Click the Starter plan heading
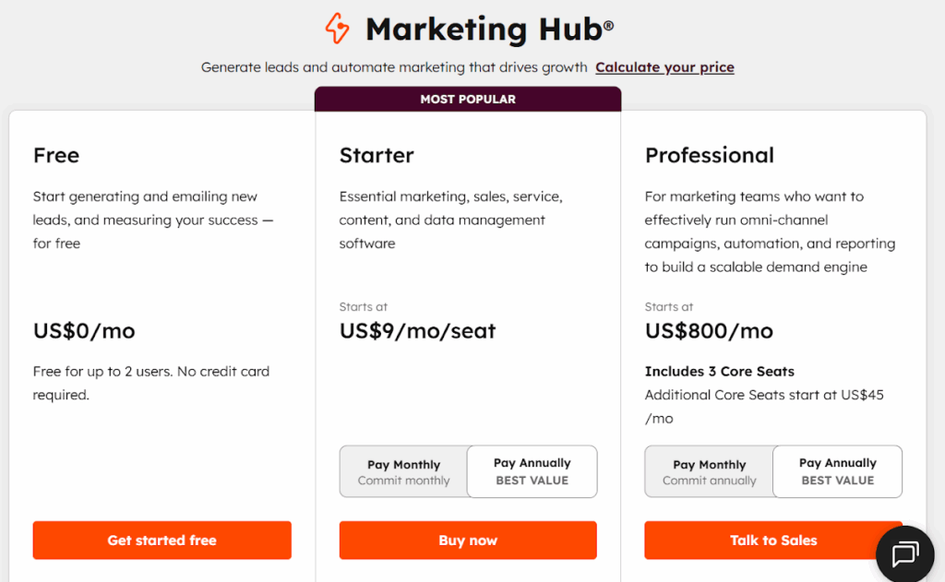The height and width of the screenshot is (582, 945). tap(377, 155)
